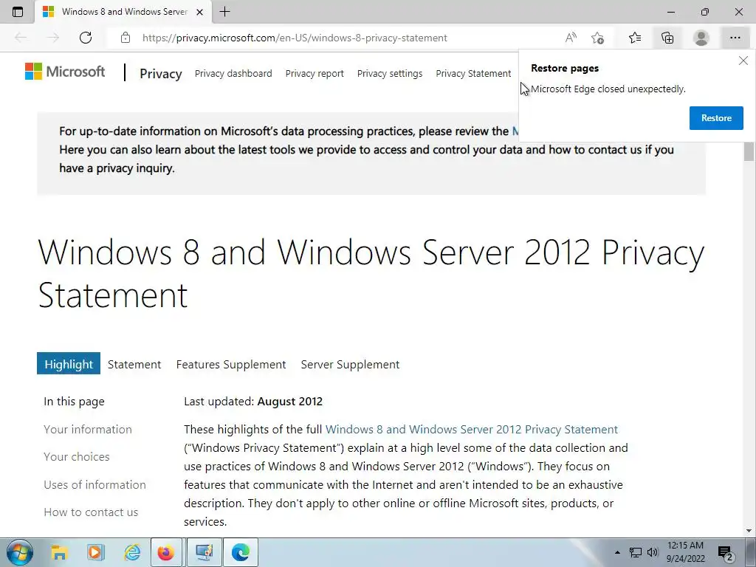Open Settings and more ellipsis menu
The image size is (756, 567).
735,38
